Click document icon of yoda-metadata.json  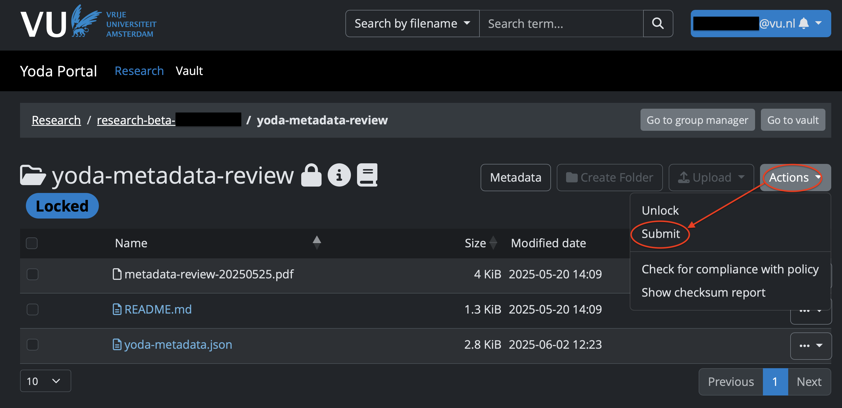pyautogui.click(x=117, y=345)
